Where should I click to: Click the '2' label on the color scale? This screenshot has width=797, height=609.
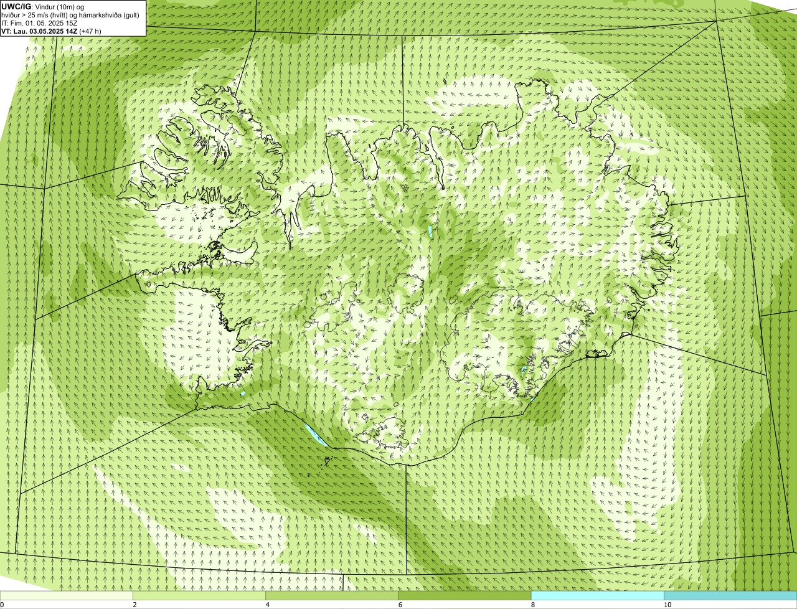[134, 605]
